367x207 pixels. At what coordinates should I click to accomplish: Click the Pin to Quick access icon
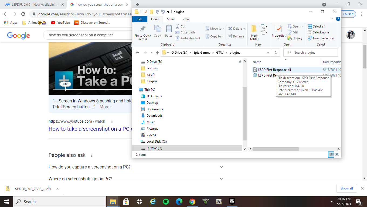coord(142,29)
